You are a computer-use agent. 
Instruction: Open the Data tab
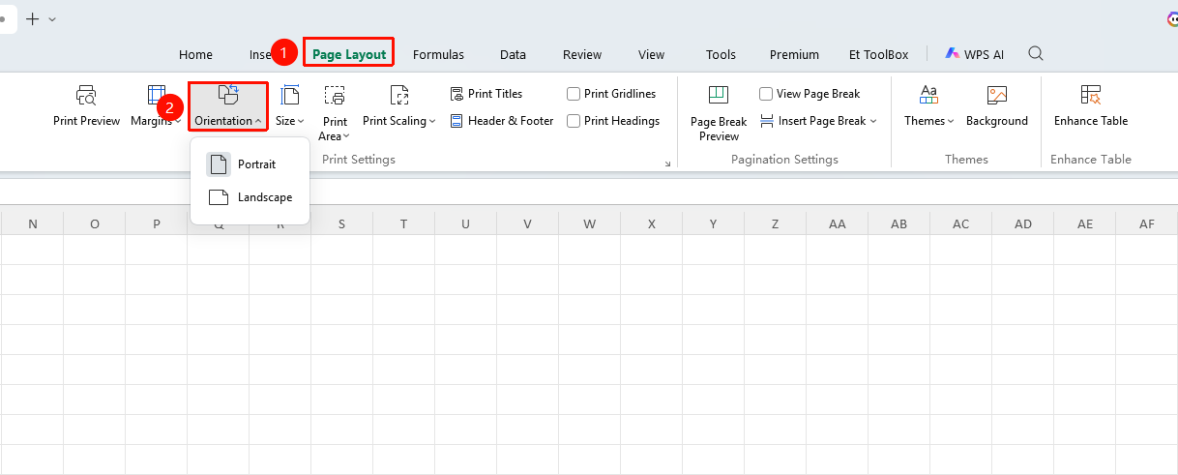pyautogui.click(x=513, y=54)
